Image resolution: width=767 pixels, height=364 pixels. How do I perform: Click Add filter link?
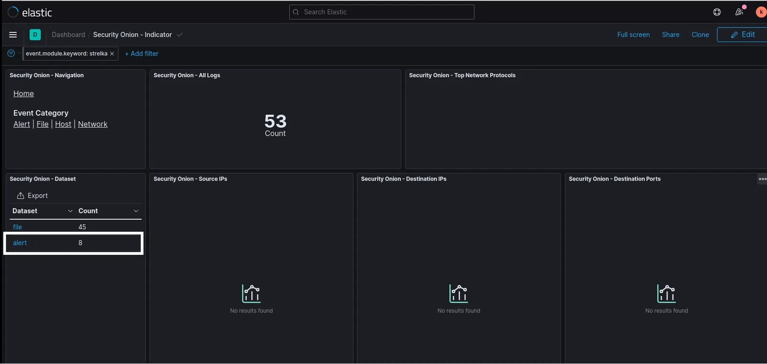[141, 54]
